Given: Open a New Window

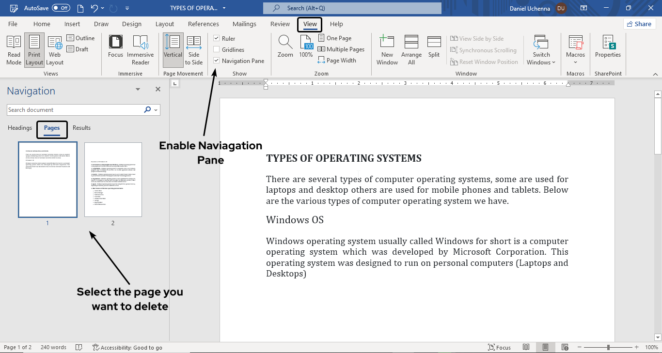Looking at the screenshot, I should click(387, 50).
